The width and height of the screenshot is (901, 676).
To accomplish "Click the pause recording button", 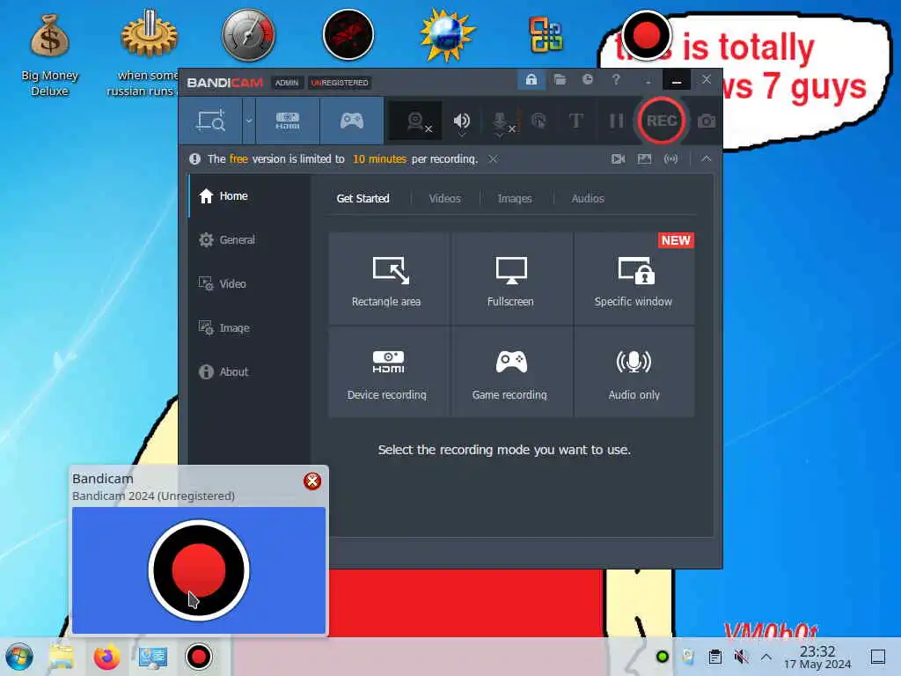I will coord(616,121).
